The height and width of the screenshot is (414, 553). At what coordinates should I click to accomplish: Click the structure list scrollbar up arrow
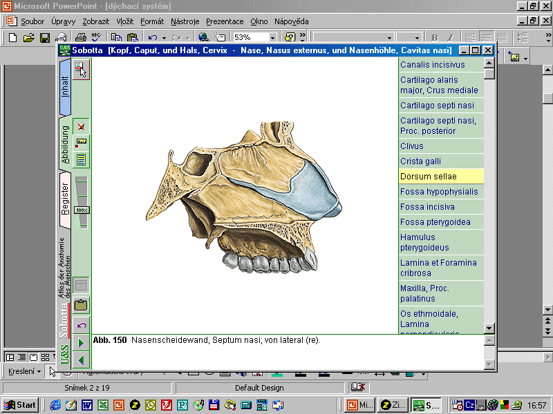(x=489, y=63)
